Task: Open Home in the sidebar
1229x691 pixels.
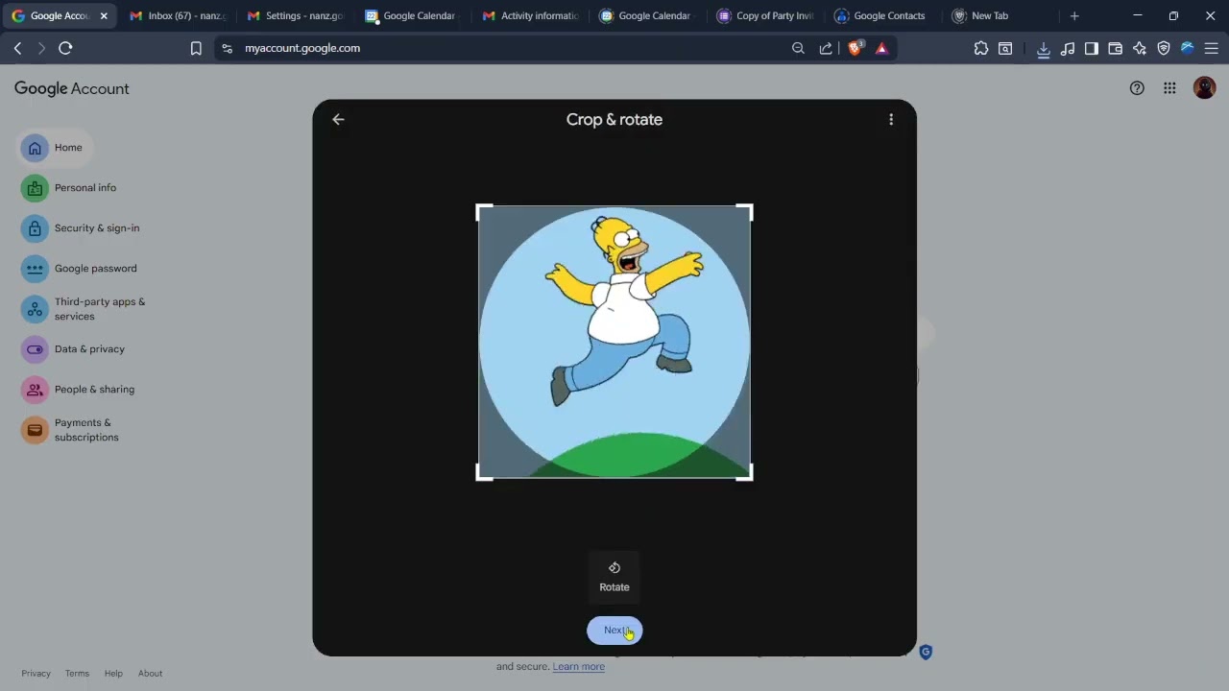Action: (55, 148)
